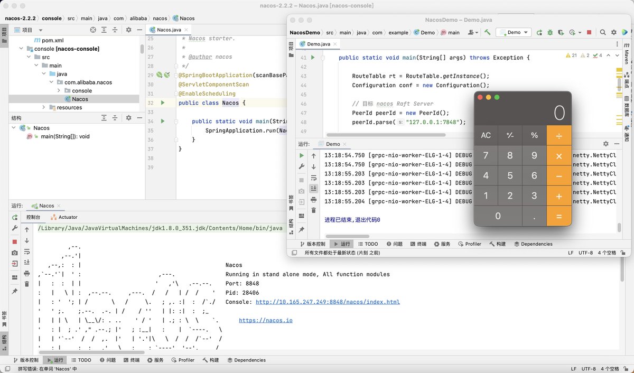Switch to the Demo.java editor tab
Viewport: 634px width, 373px height.
(319, 44)
